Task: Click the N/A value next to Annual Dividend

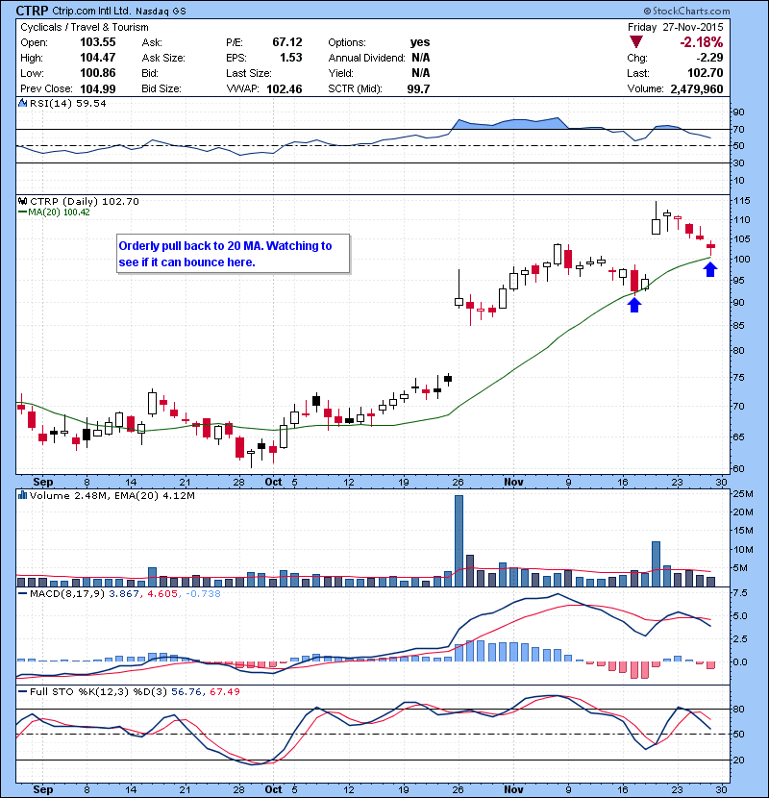Action: 420,58
